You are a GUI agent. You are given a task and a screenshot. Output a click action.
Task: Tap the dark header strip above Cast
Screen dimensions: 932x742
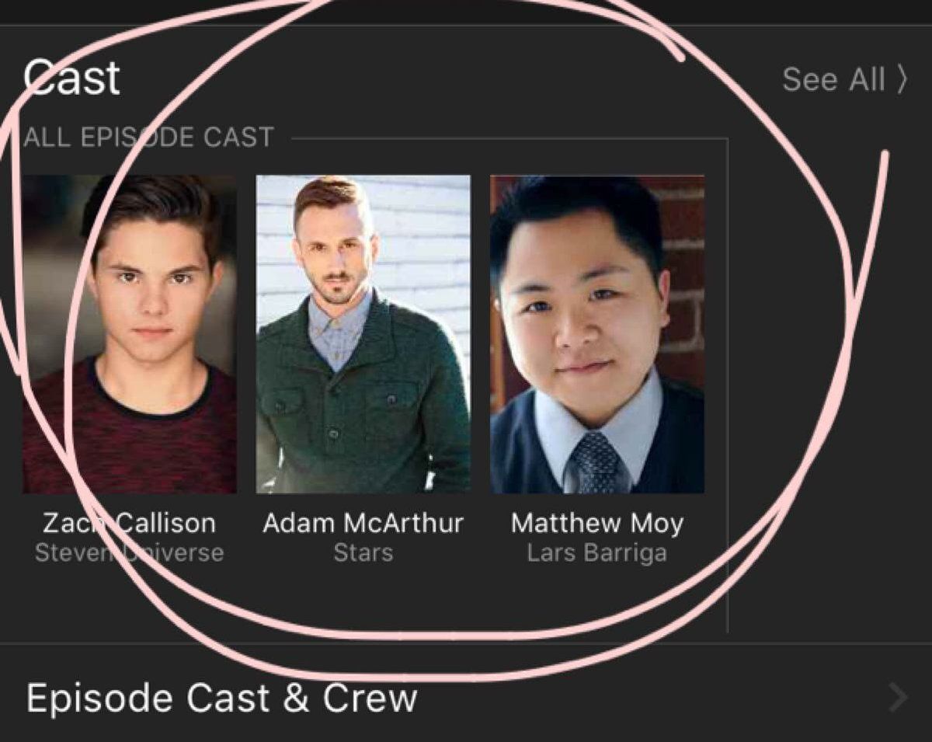[x=466, y=12]
